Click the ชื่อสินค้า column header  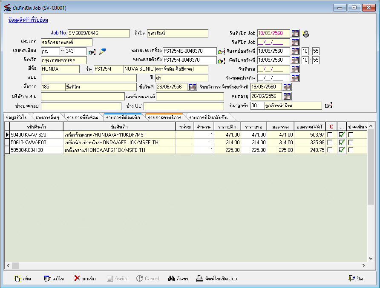pos(119,127)
